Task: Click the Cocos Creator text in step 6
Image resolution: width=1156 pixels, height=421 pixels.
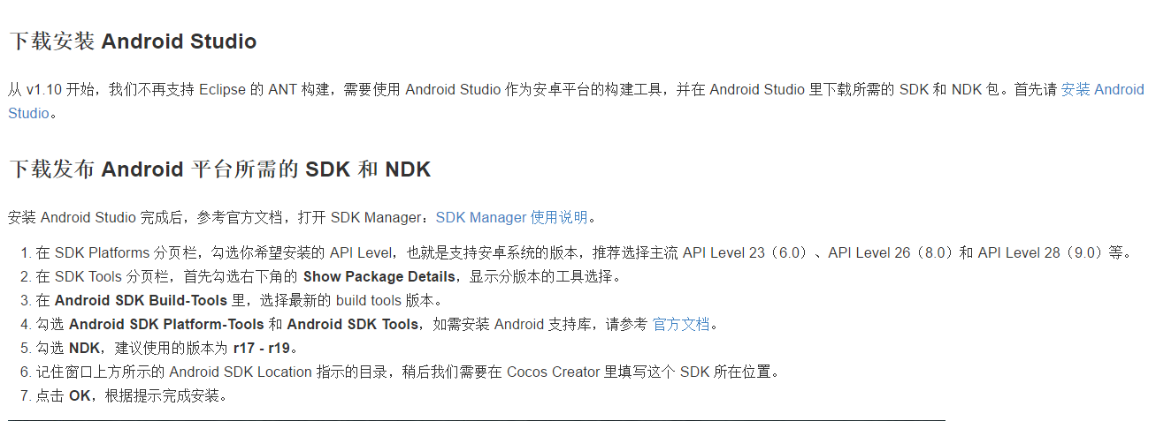Action: click(553, 372)
